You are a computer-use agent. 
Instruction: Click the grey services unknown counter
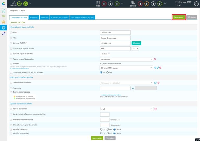(153, 4)
